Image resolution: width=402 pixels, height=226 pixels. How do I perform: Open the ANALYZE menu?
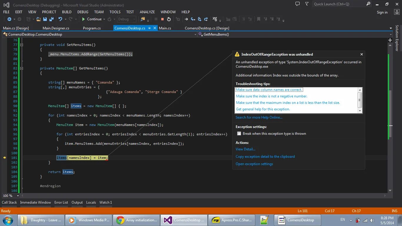[x=147, y=12]
